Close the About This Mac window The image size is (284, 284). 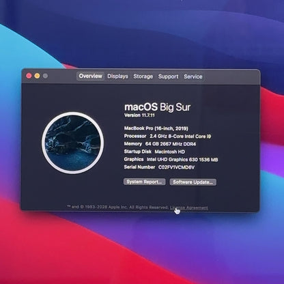[29, 76]
